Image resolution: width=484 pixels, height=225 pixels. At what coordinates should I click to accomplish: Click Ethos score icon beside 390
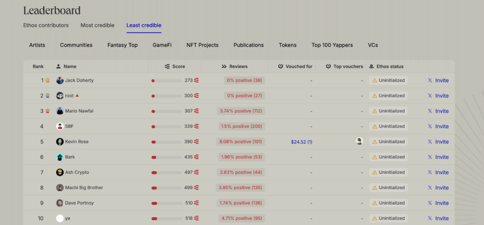(196, 142)
